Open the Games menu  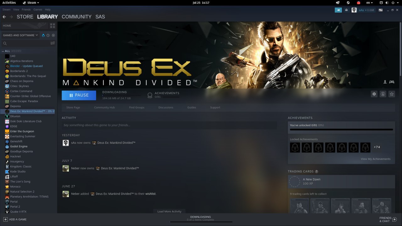[38, 10]
